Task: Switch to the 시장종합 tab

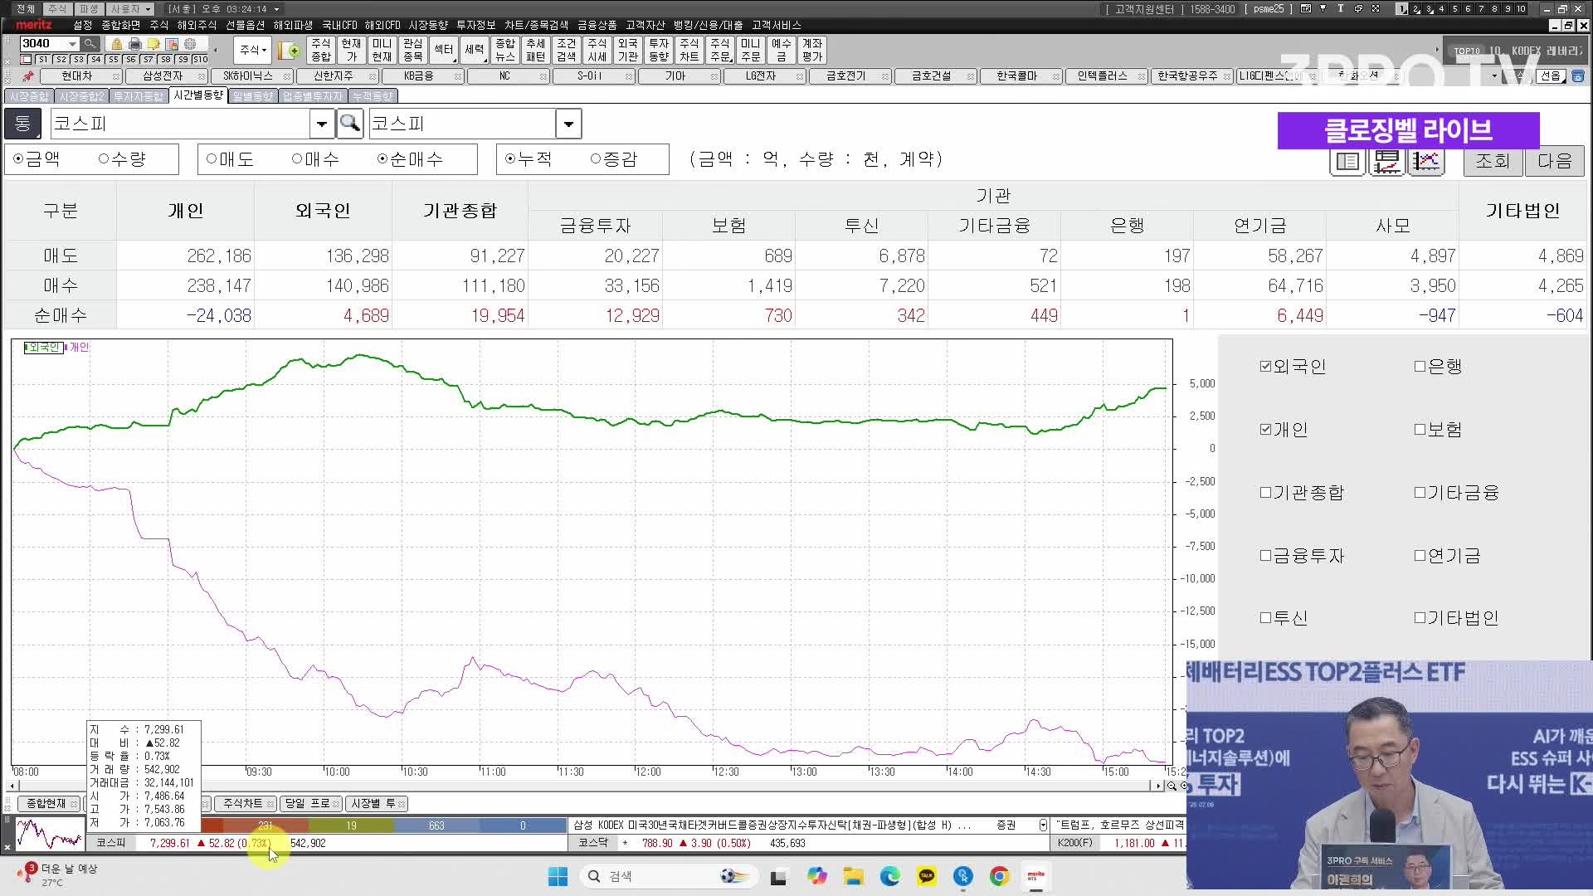Action: point(29,96)
